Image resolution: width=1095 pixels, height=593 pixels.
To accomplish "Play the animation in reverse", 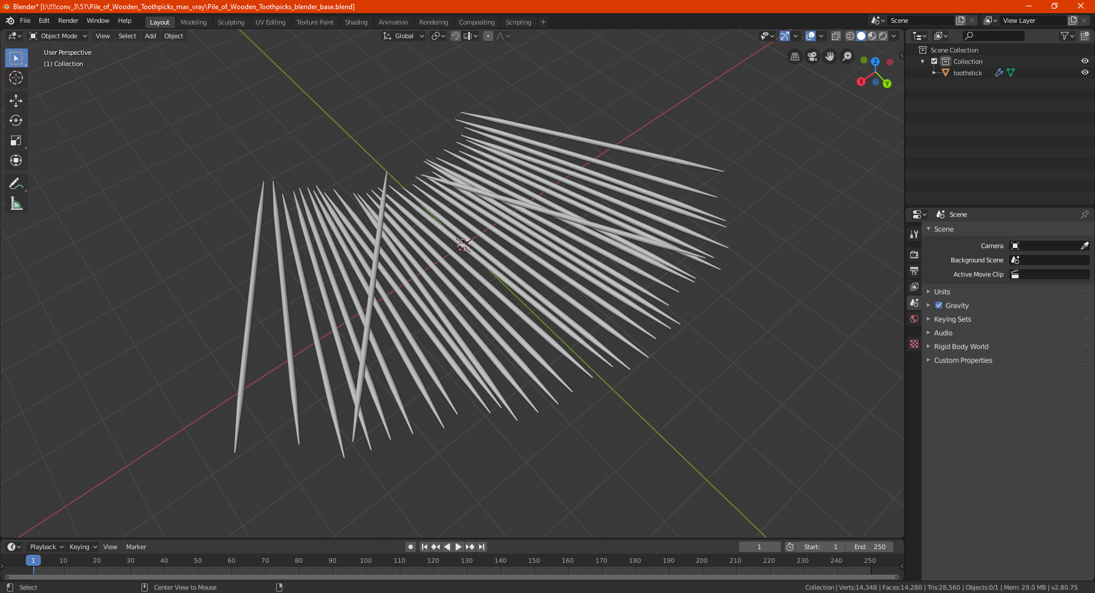I will 447,547.
